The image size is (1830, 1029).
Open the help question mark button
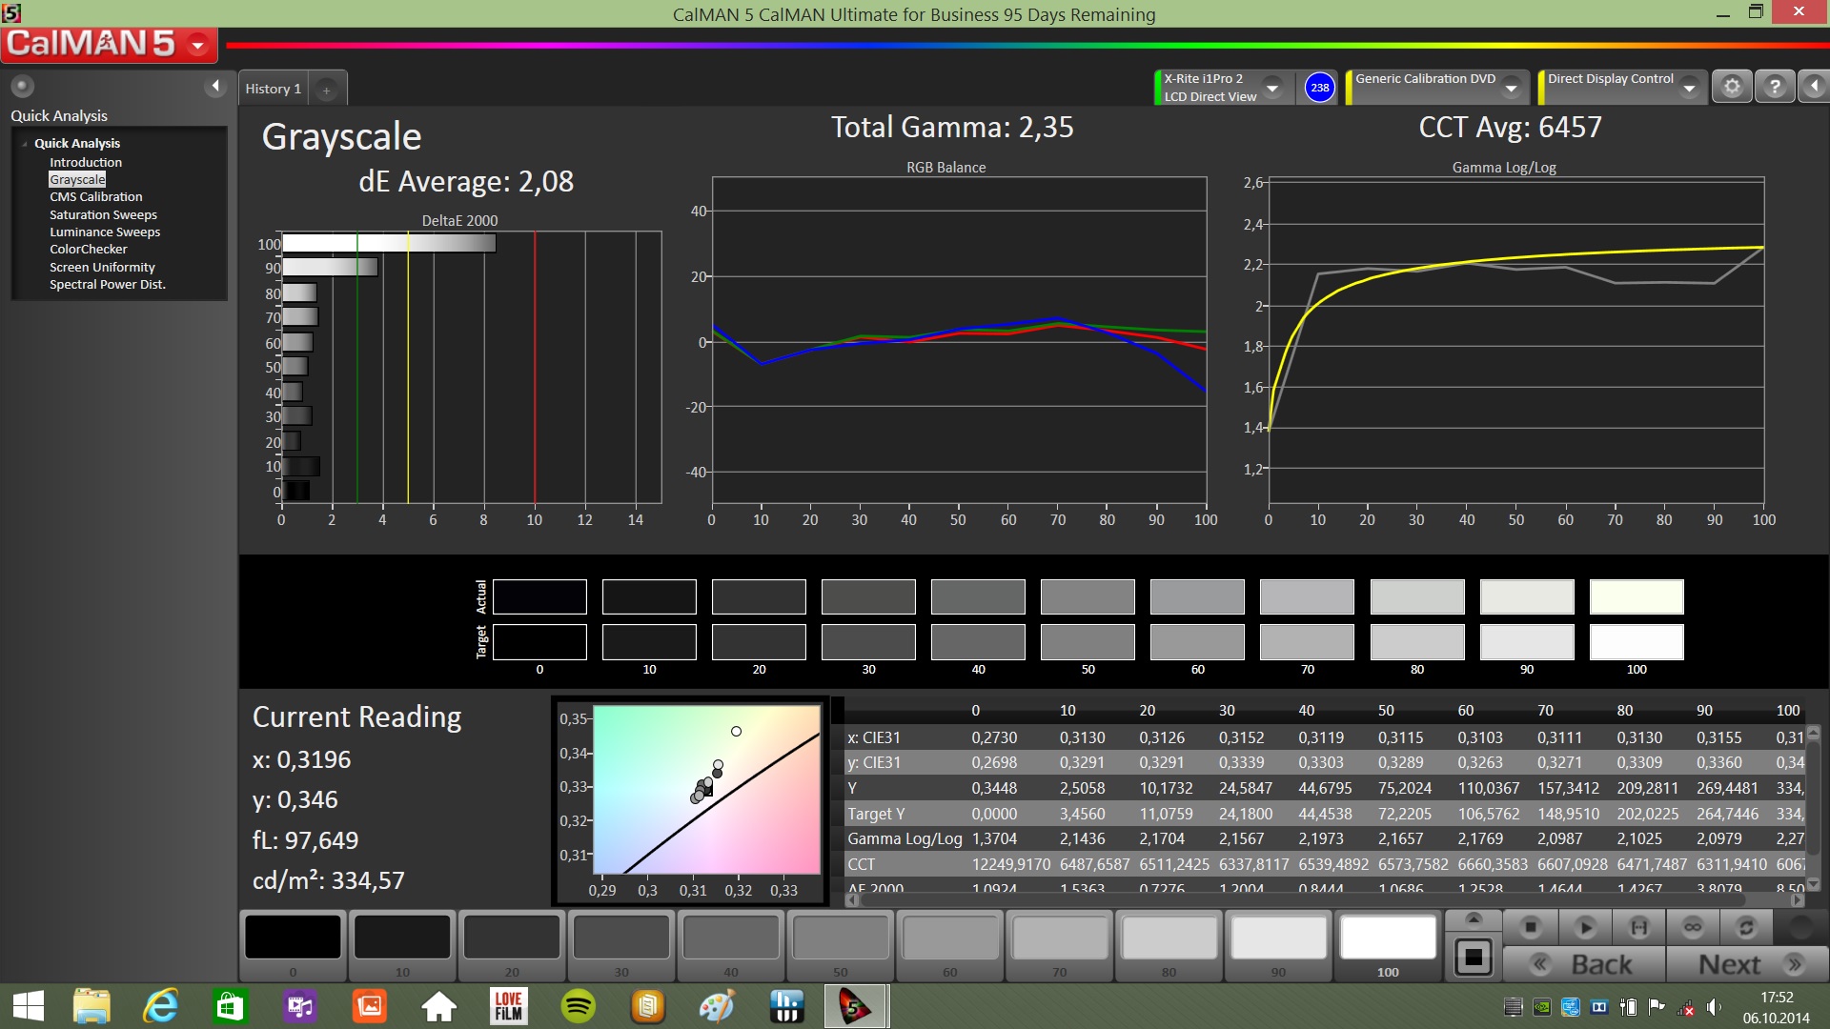pos(1774,87)
